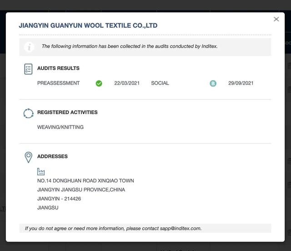
Task: Click the Addresses section heading
Action: click(52, 156)
